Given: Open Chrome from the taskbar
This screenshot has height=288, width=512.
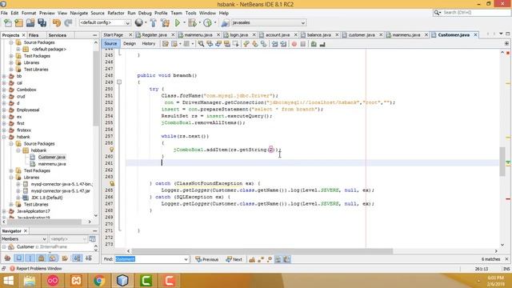Looking at the screenshot, I should click(x=99, y=281).
